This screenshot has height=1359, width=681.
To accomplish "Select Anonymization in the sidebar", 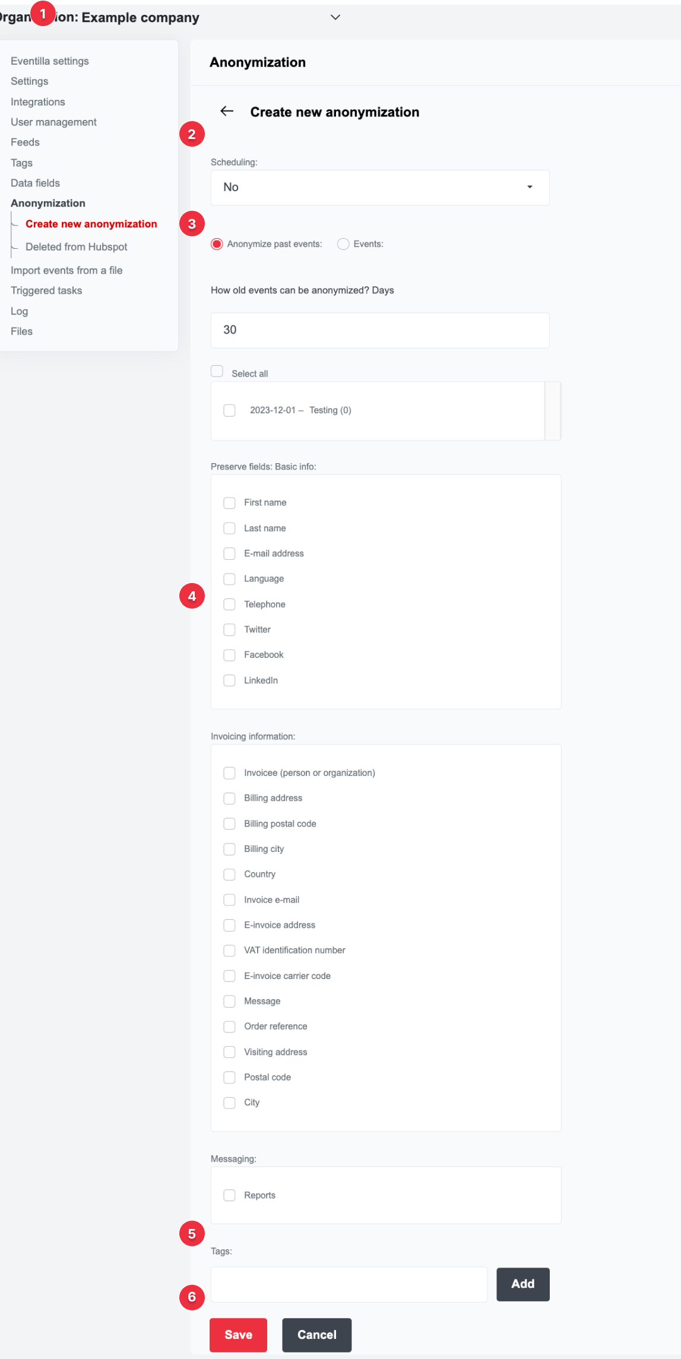I will tap(48, 204).
